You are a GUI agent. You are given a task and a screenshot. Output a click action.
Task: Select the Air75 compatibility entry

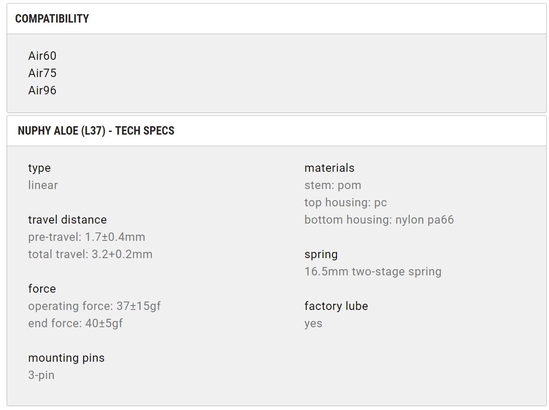[x=42, y=73]
